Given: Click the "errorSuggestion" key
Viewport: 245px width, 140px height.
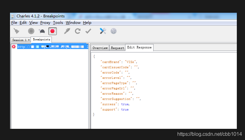Looking at the screenshot, I should point(116,99).
